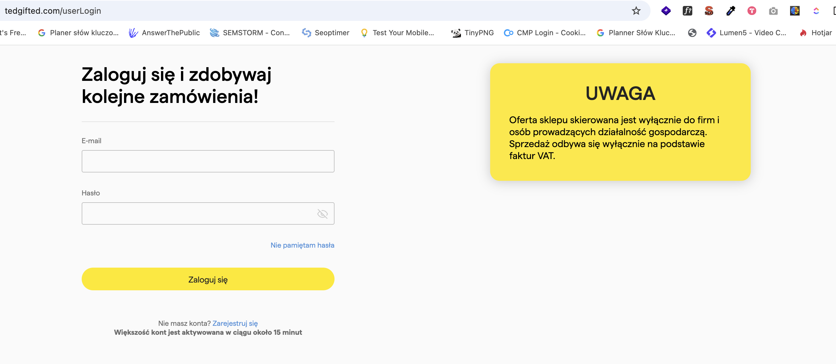This screenshot has height=364, width=836.
Task: Focus the E-mail input field
Action: point(208,161)
